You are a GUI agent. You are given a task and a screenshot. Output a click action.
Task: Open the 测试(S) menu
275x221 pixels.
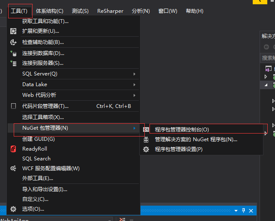click(80, 11)
